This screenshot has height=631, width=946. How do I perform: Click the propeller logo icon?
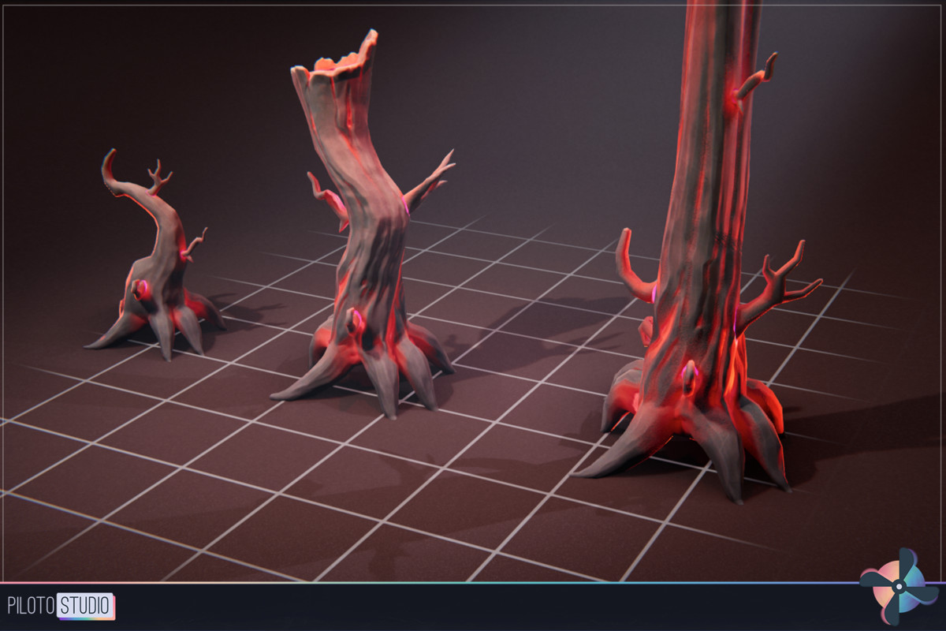click(x=899, y=587)
